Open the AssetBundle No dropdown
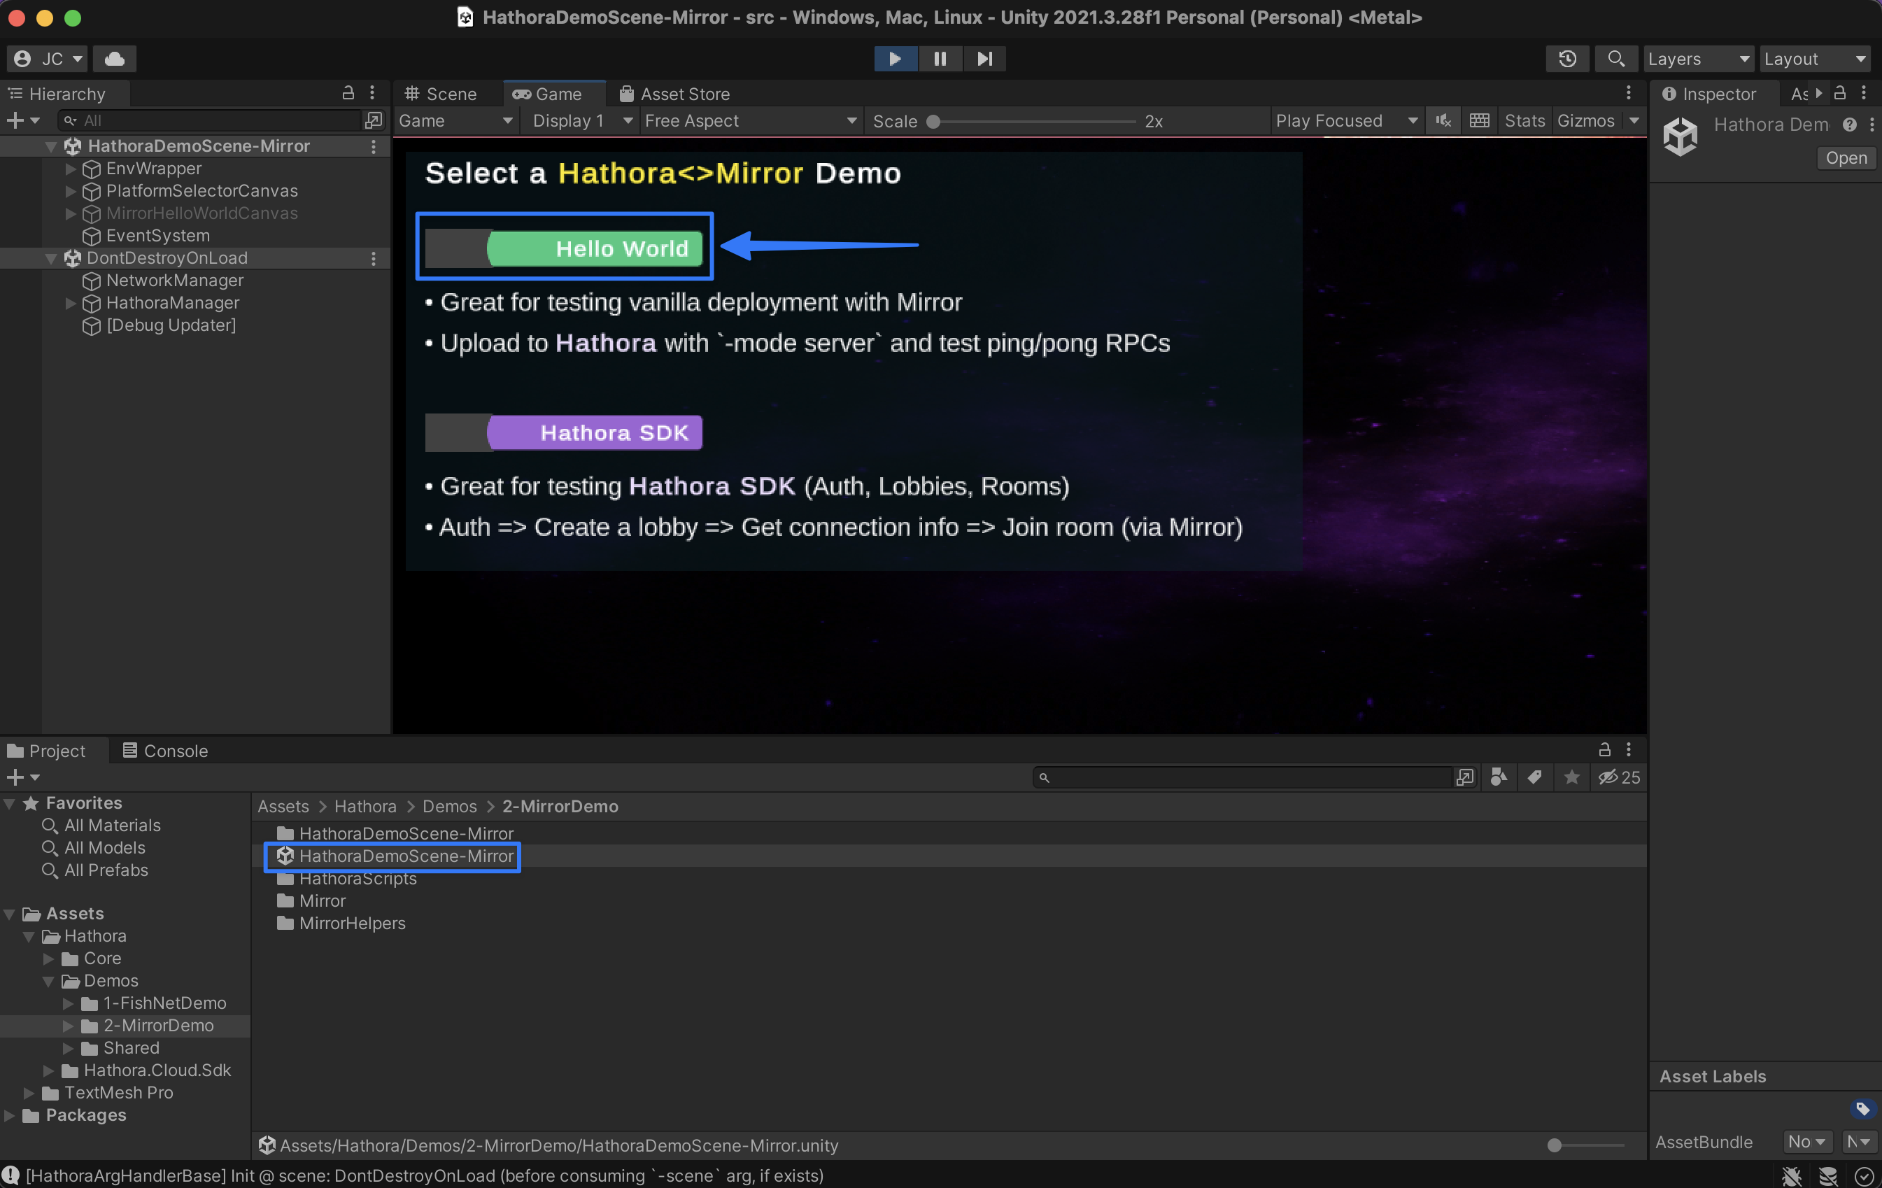The image size is (1882, 1188). coord(1807,1143)
